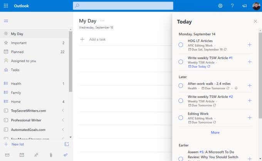Add Write weekly TSW Article #1 to My Day

pyautogui.click(x=250, y=62)
